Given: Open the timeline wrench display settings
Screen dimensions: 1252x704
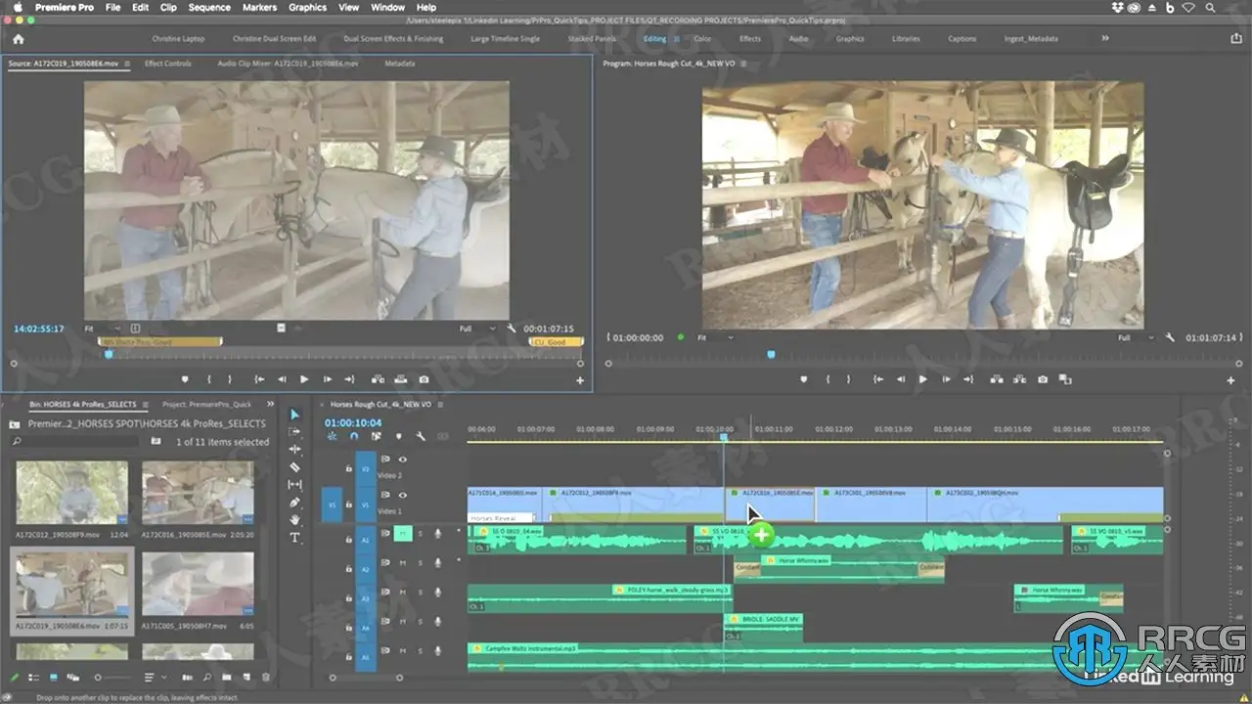Looking at the screenshot, I should coord(421,437).
